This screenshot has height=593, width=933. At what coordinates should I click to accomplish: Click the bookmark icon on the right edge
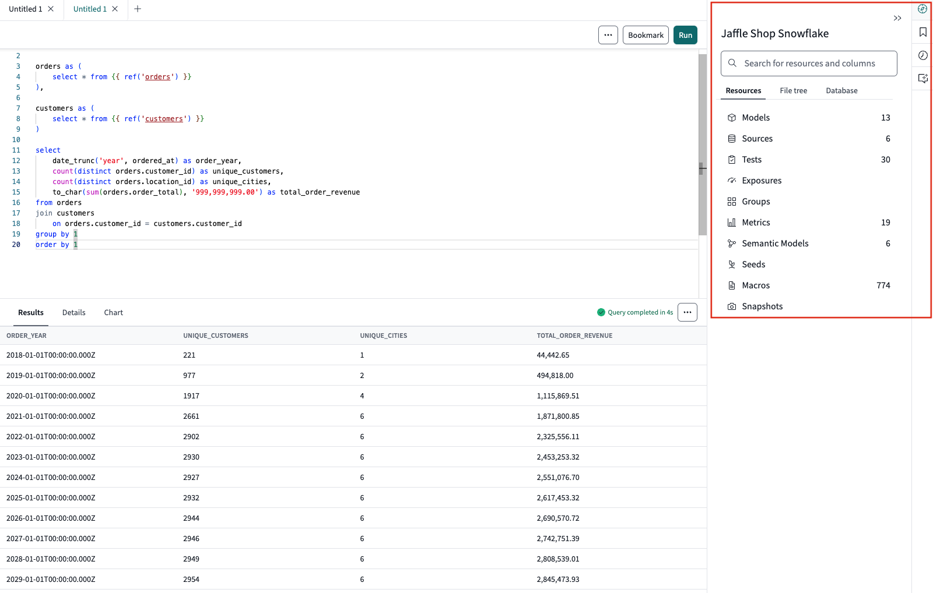click(x=923, y=33)
